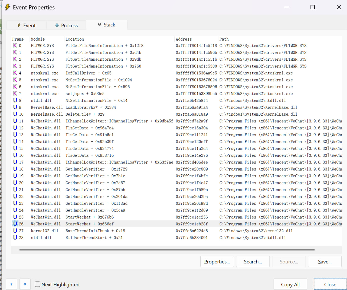Viewport: 347px width, 290px height.
Task: Enable the Next Highlighted checkbox
Action: (x=38, y=284)
